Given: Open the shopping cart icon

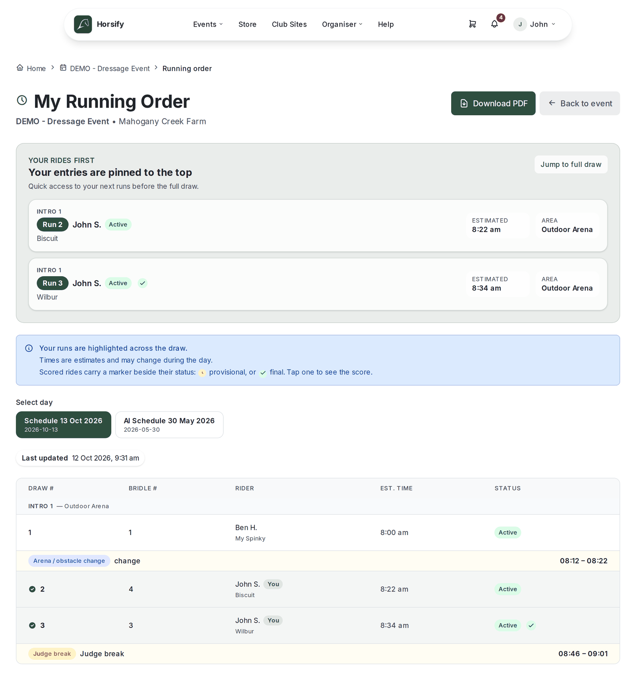Looking at the screenshot, I should coord(472,24).
